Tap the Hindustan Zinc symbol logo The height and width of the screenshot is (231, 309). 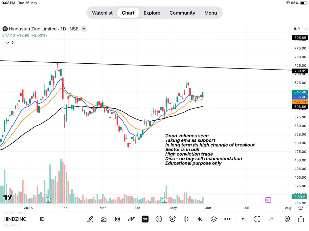[5, 29]
